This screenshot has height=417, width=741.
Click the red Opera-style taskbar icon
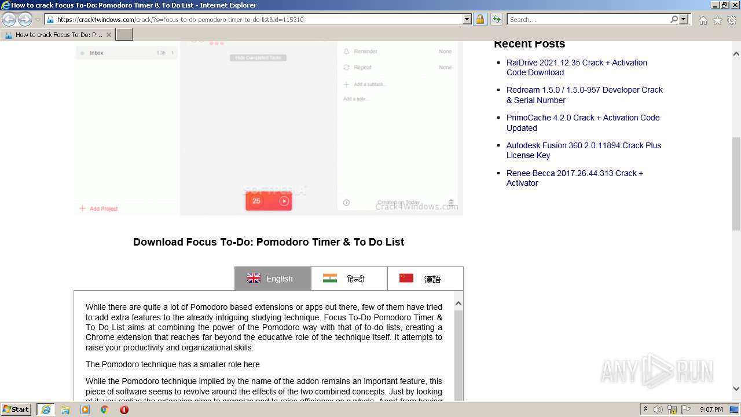point(124,409)
